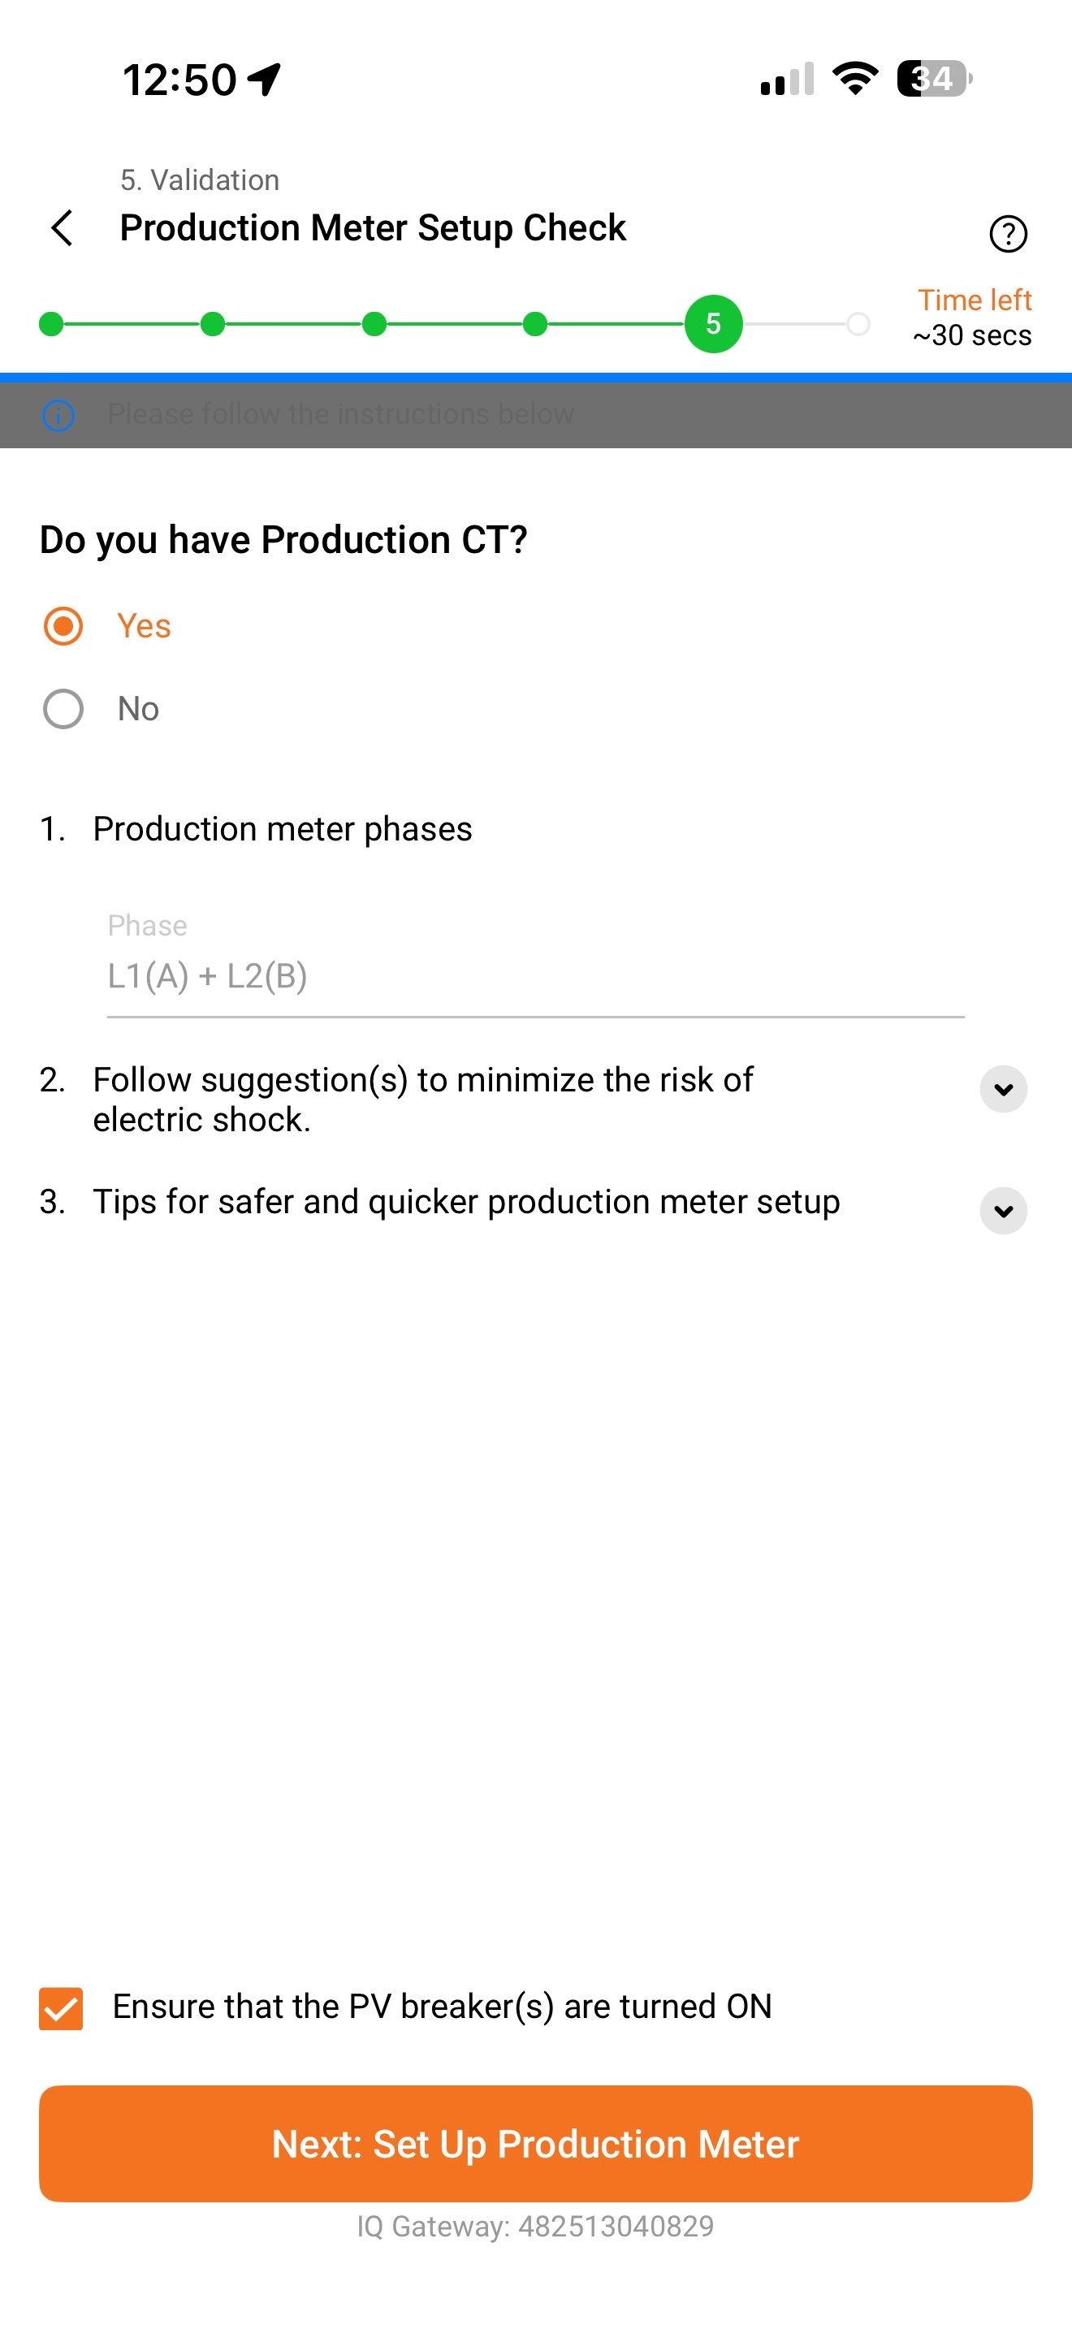Tap the cellular signal bars icon
The width and height of the screenshot is (1072, 2329).
pyautogui.click(x=787, y=80)
